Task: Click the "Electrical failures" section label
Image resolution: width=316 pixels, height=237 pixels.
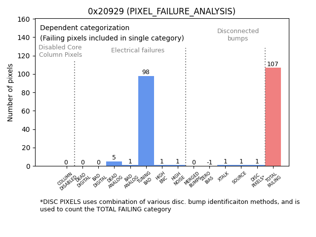Action: click(x=138, y=50)
